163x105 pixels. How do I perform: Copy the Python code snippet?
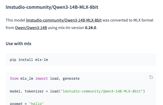pyautogui.click(x=151, y=77)
